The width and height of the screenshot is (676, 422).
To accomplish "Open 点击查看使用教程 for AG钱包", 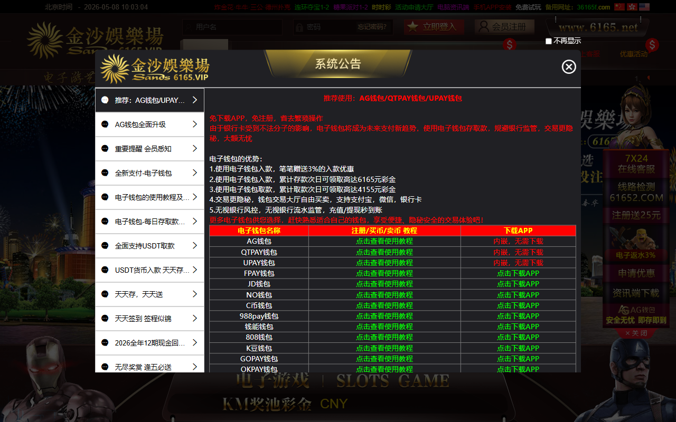I will 384,241.
